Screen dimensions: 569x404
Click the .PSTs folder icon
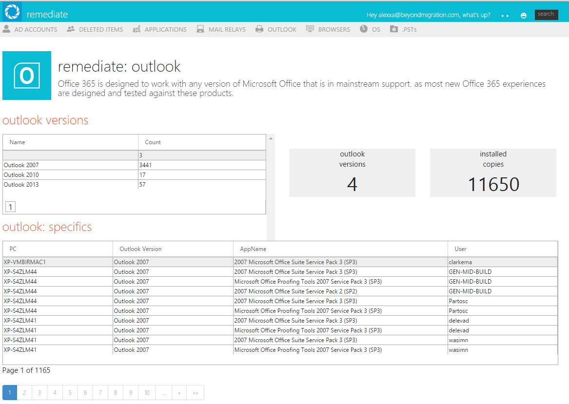point(394,29)
